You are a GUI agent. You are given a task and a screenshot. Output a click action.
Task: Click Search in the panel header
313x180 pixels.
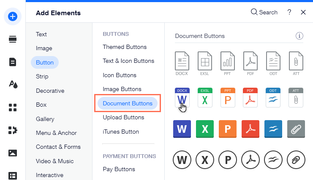(264, 12)
